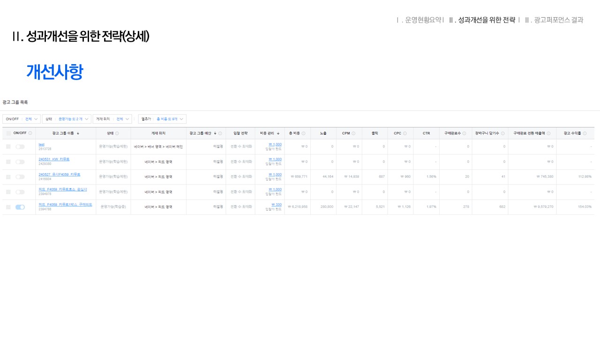Click the info icon beside 광고 수익률
Viewport: 600px width, 337px height.
tap(585, 133)
